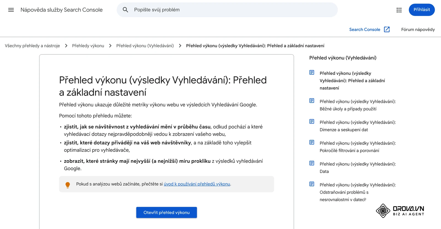Open sidebar article ending with 'Data'

pos(358,168)
